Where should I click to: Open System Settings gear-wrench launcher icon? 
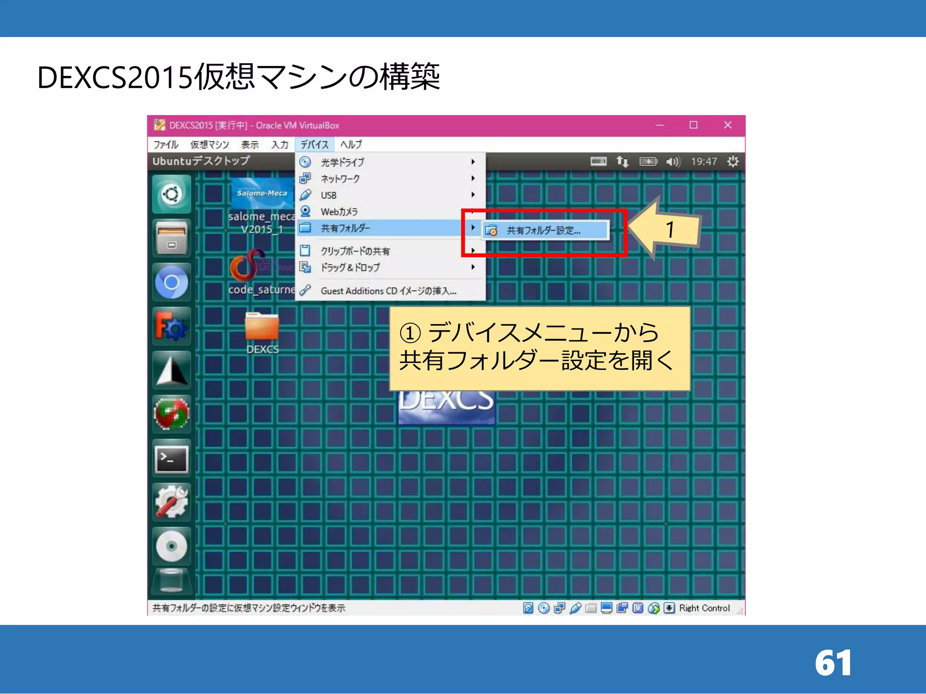[x=171, y=502]
